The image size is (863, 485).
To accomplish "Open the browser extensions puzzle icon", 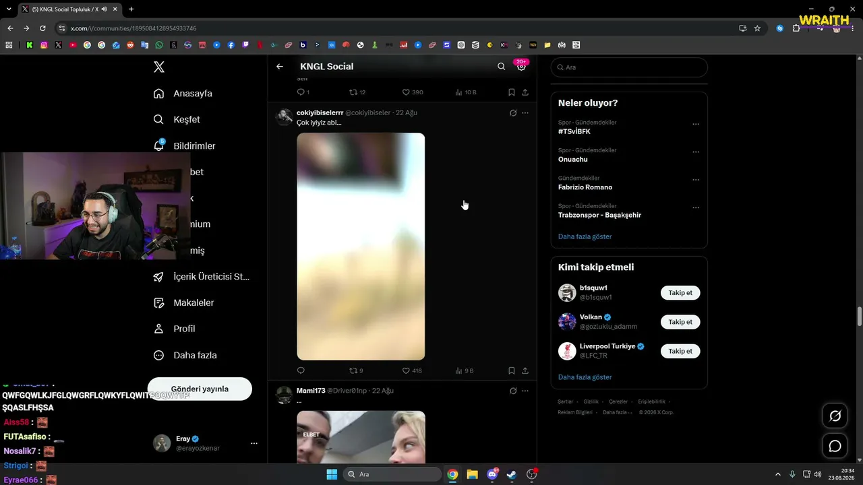I will point(796,28).
